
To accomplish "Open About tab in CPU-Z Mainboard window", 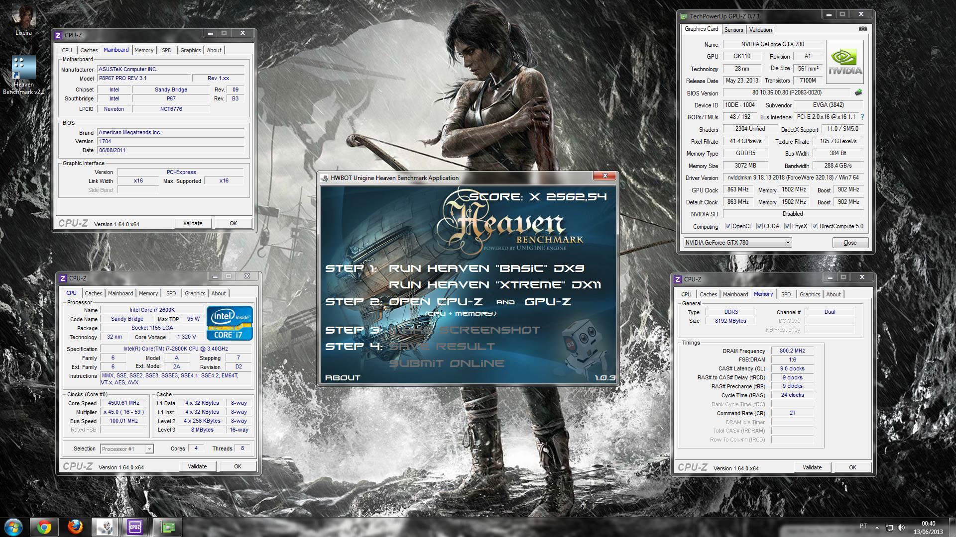I will pyautogui.click(x=214, y=50).
